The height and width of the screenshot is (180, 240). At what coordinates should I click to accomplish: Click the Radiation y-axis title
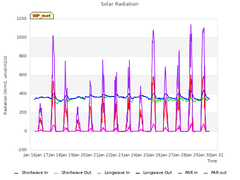coord(5,85)
